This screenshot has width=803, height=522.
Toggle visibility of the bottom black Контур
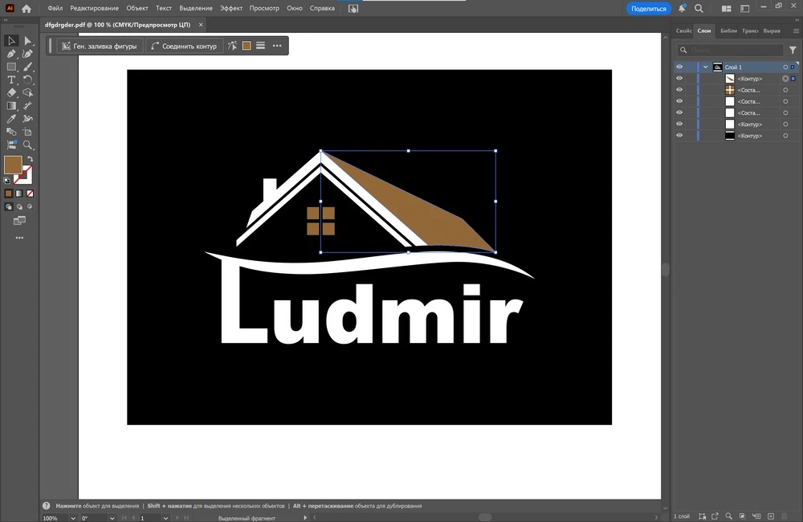point(679,136)
